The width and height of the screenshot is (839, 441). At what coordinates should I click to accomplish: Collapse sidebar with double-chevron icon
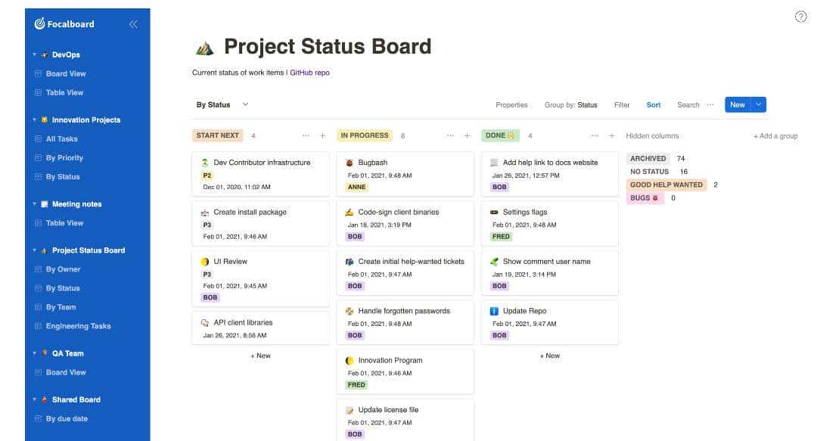pyautogui.click(x=133, y=24)
